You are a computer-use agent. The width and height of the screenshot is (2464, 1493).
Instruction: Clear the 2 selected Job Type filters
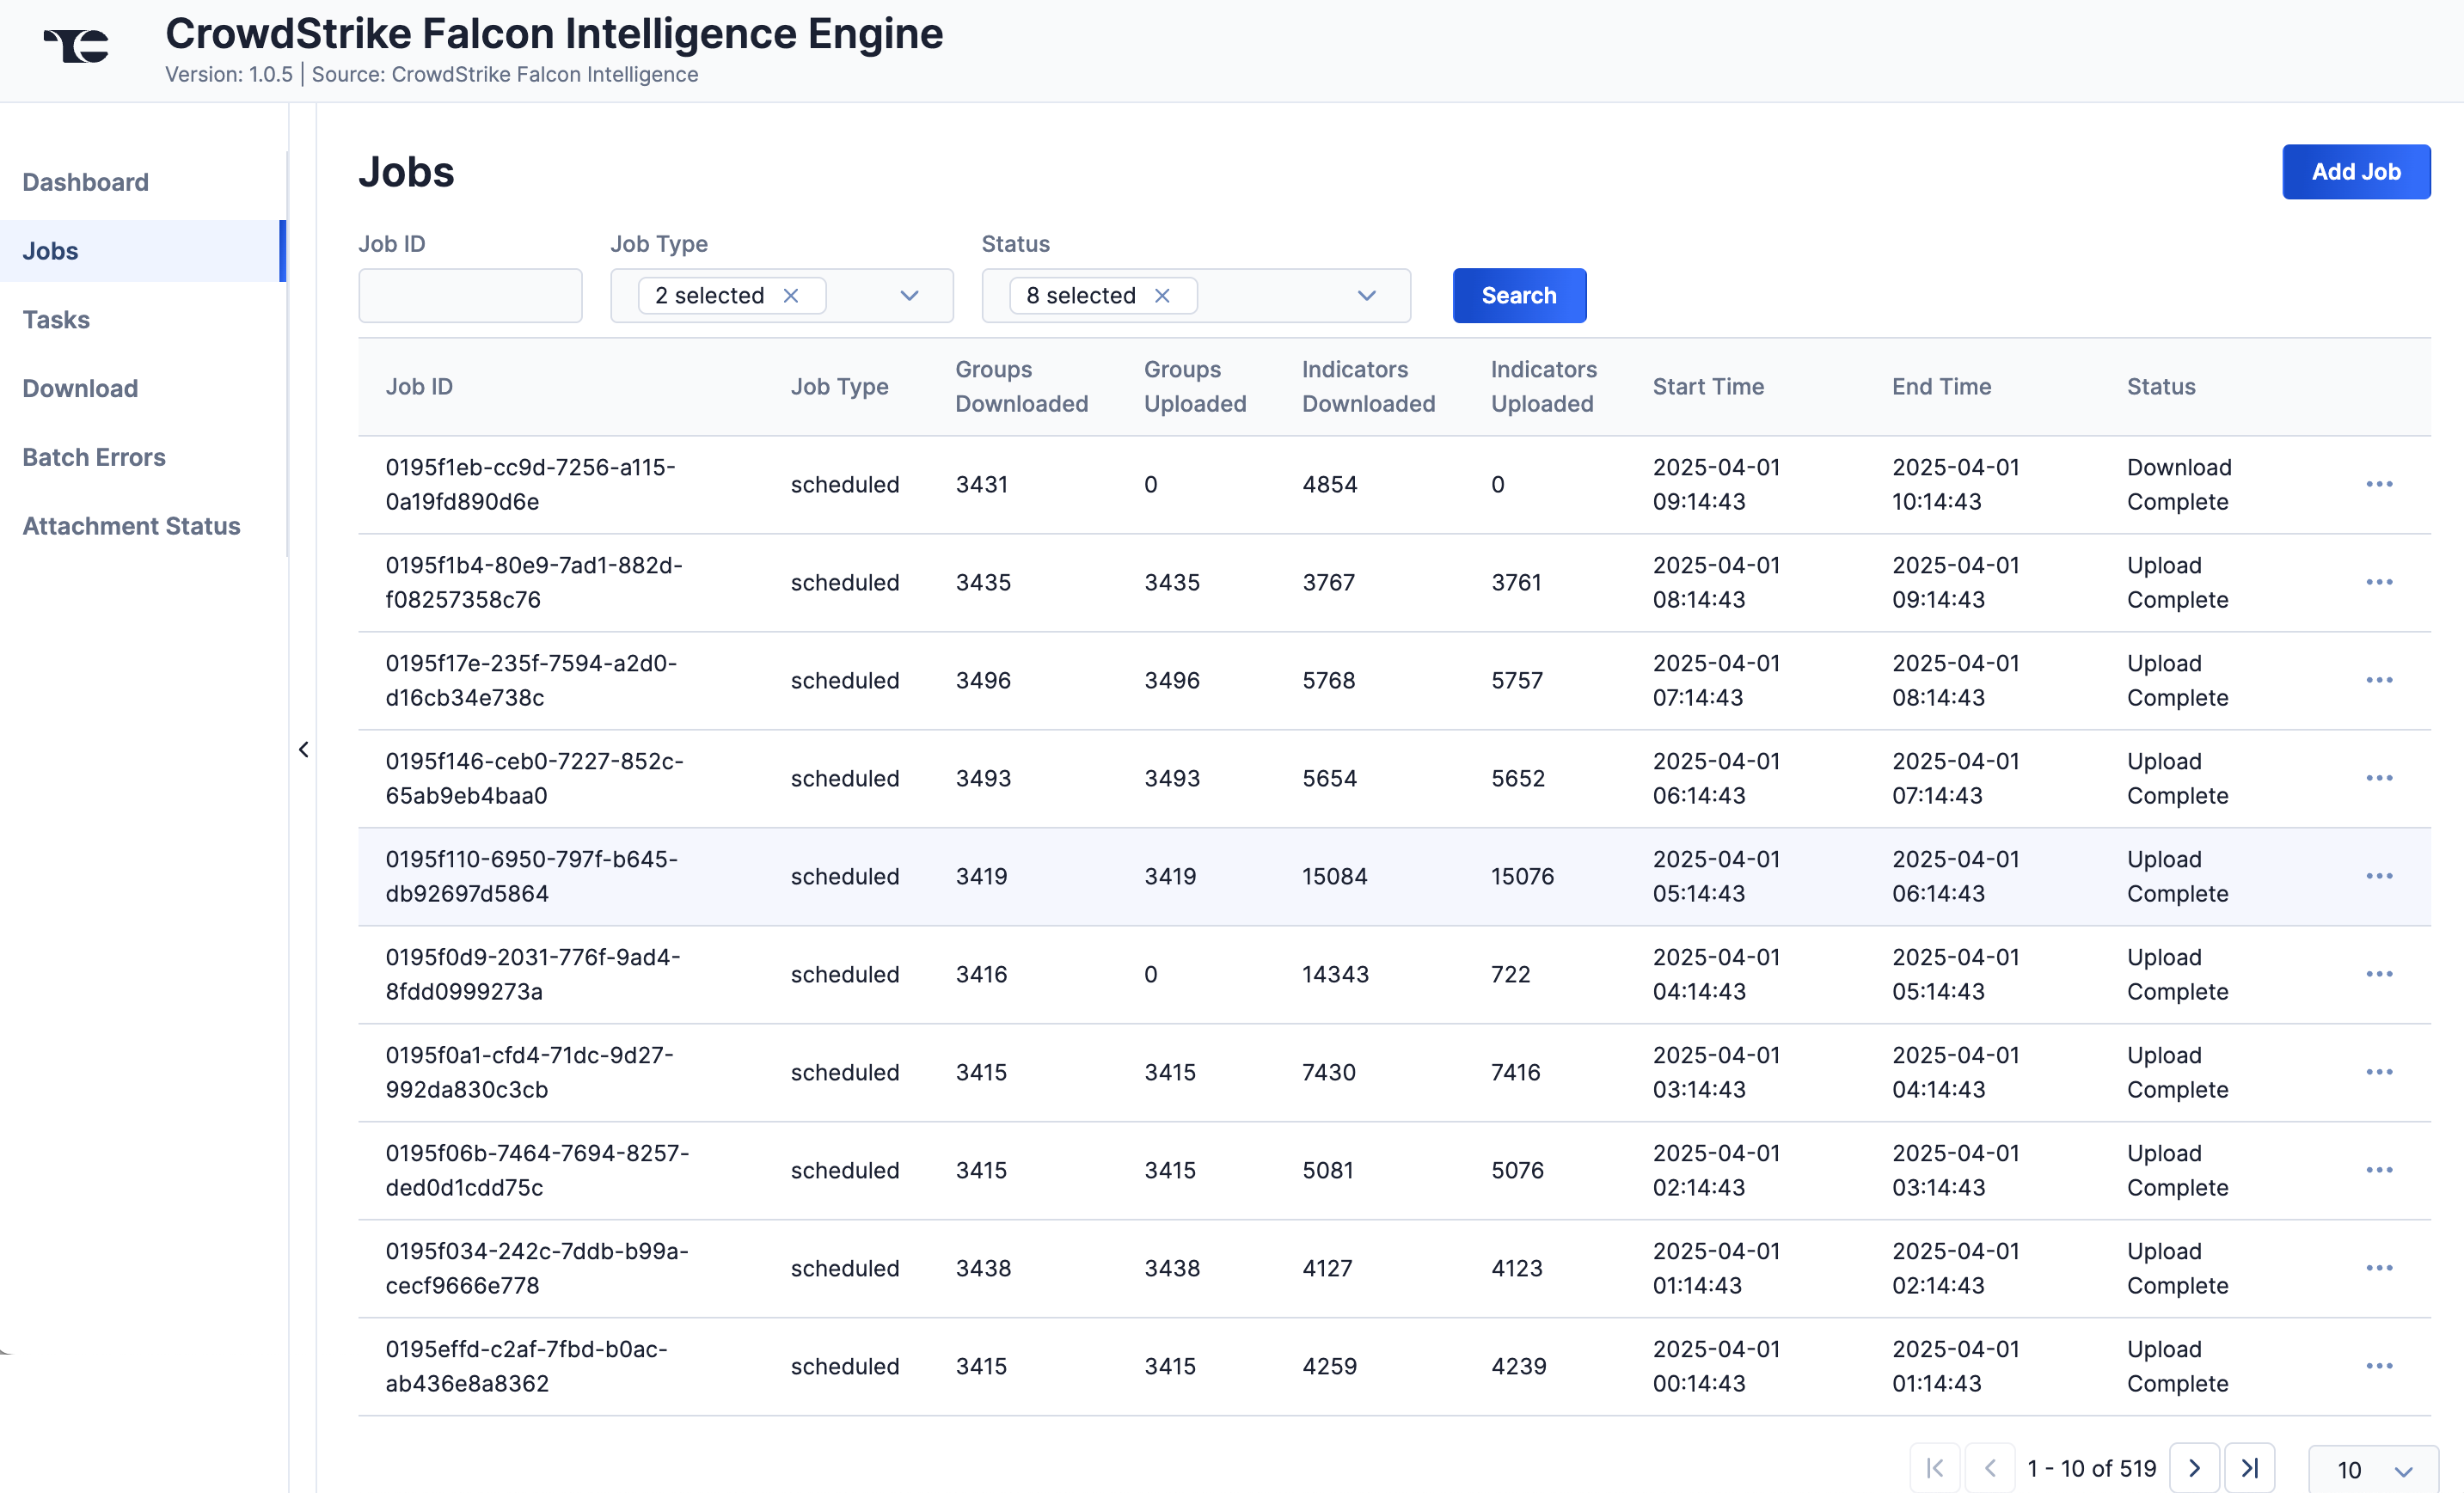tap(791, 295)
